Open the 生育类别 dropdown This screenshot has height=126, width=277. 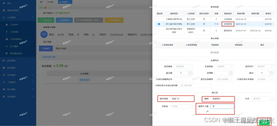tap(224, 67)
